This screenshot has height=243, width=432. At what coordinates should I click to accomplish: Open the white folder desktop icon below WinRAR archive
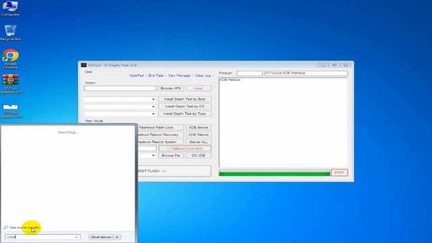click(11, 111)
